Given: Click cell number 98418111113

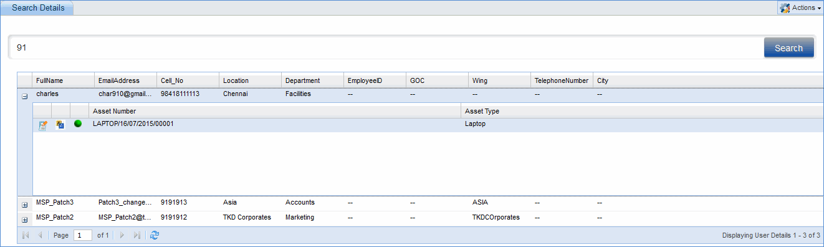Looking at the screenshot, I should tap(180, 94).
